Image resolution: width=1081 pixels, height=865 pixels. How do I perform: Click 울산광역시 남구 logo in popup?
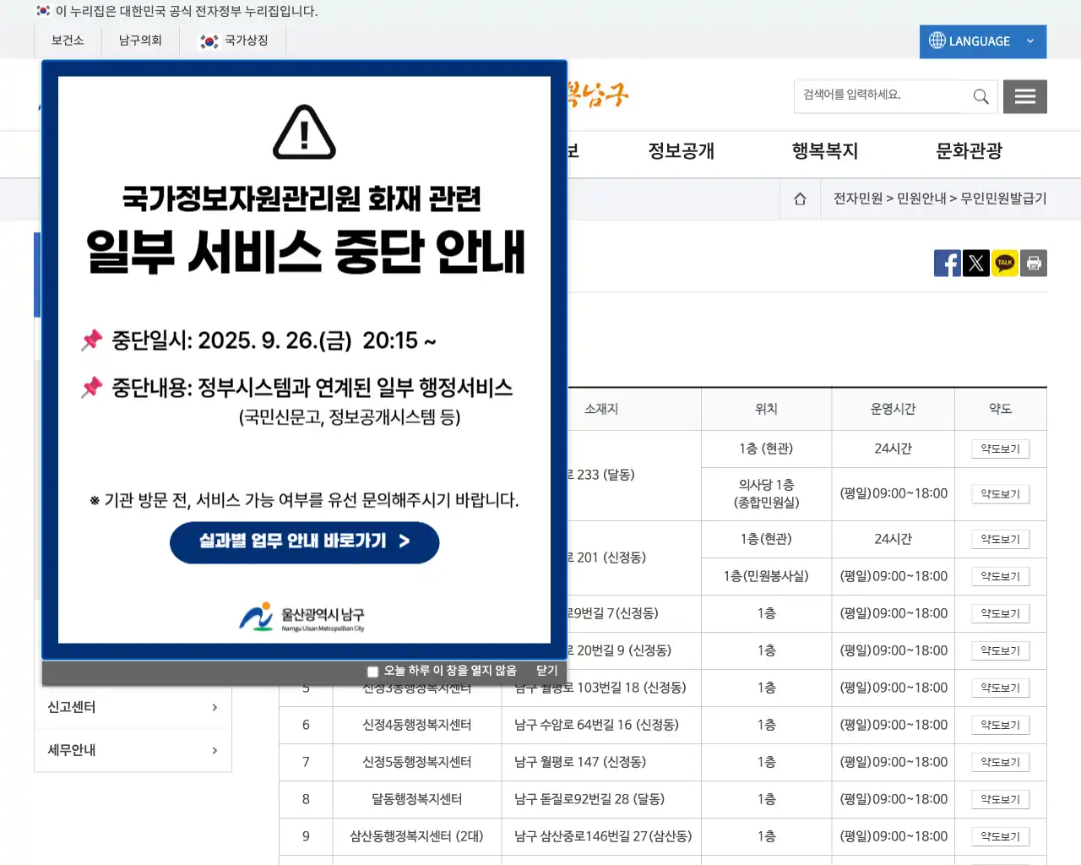coord(302,617)
